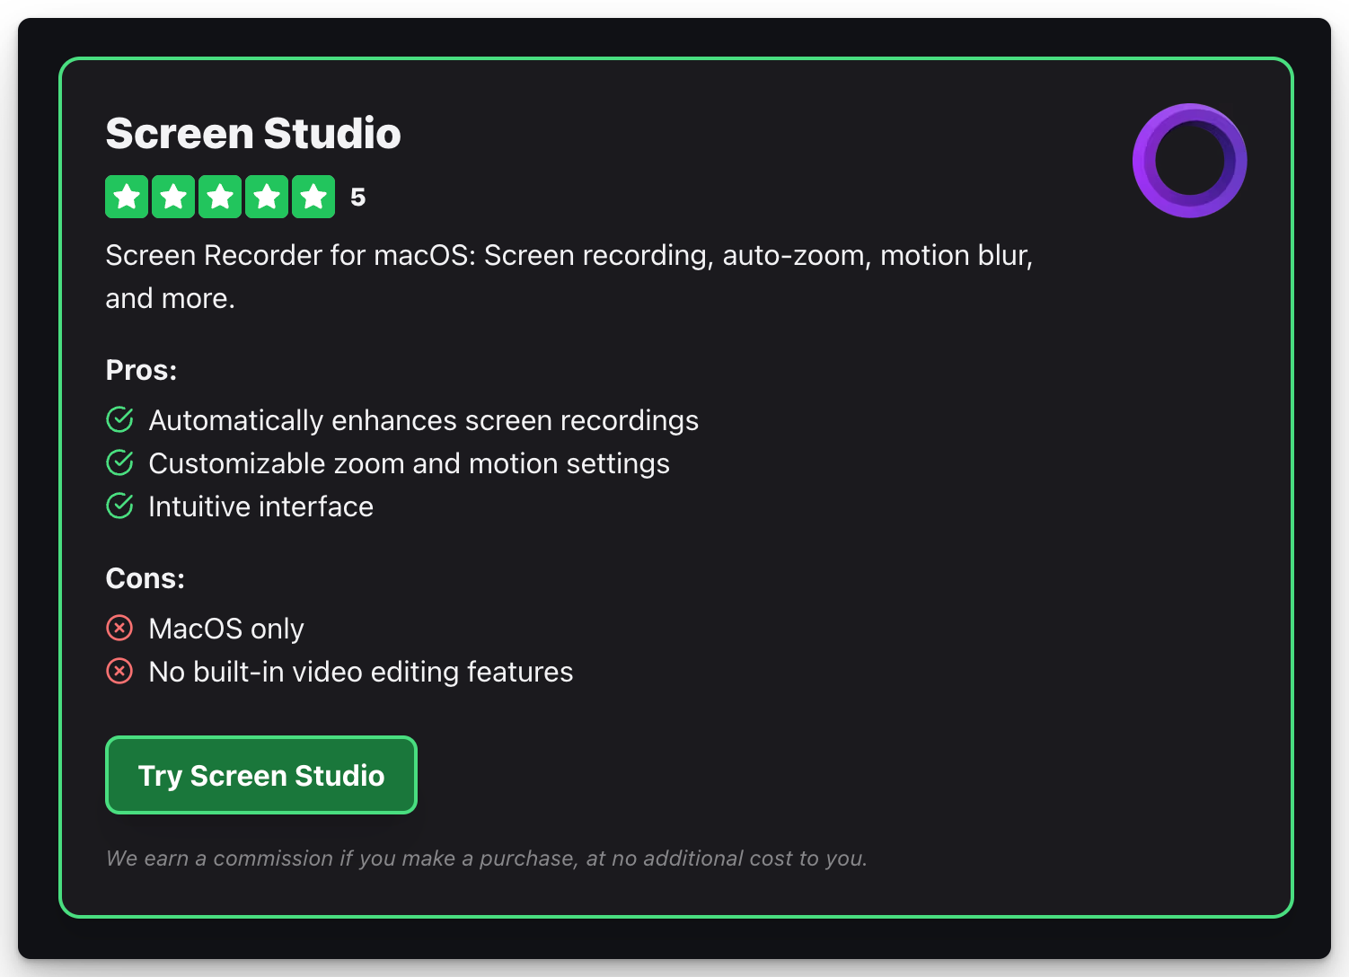Select the fourth green star icon
Image resolution: width=1349 pixels, height=977 pixels.
[x=267, y=196]
